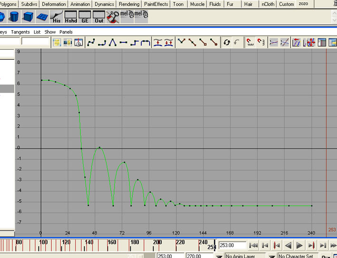The height and width of the screenshot is (258, 337).
Task: Click the Buffer Curve Snapshot icon
Action: click(x=158, y=43)
